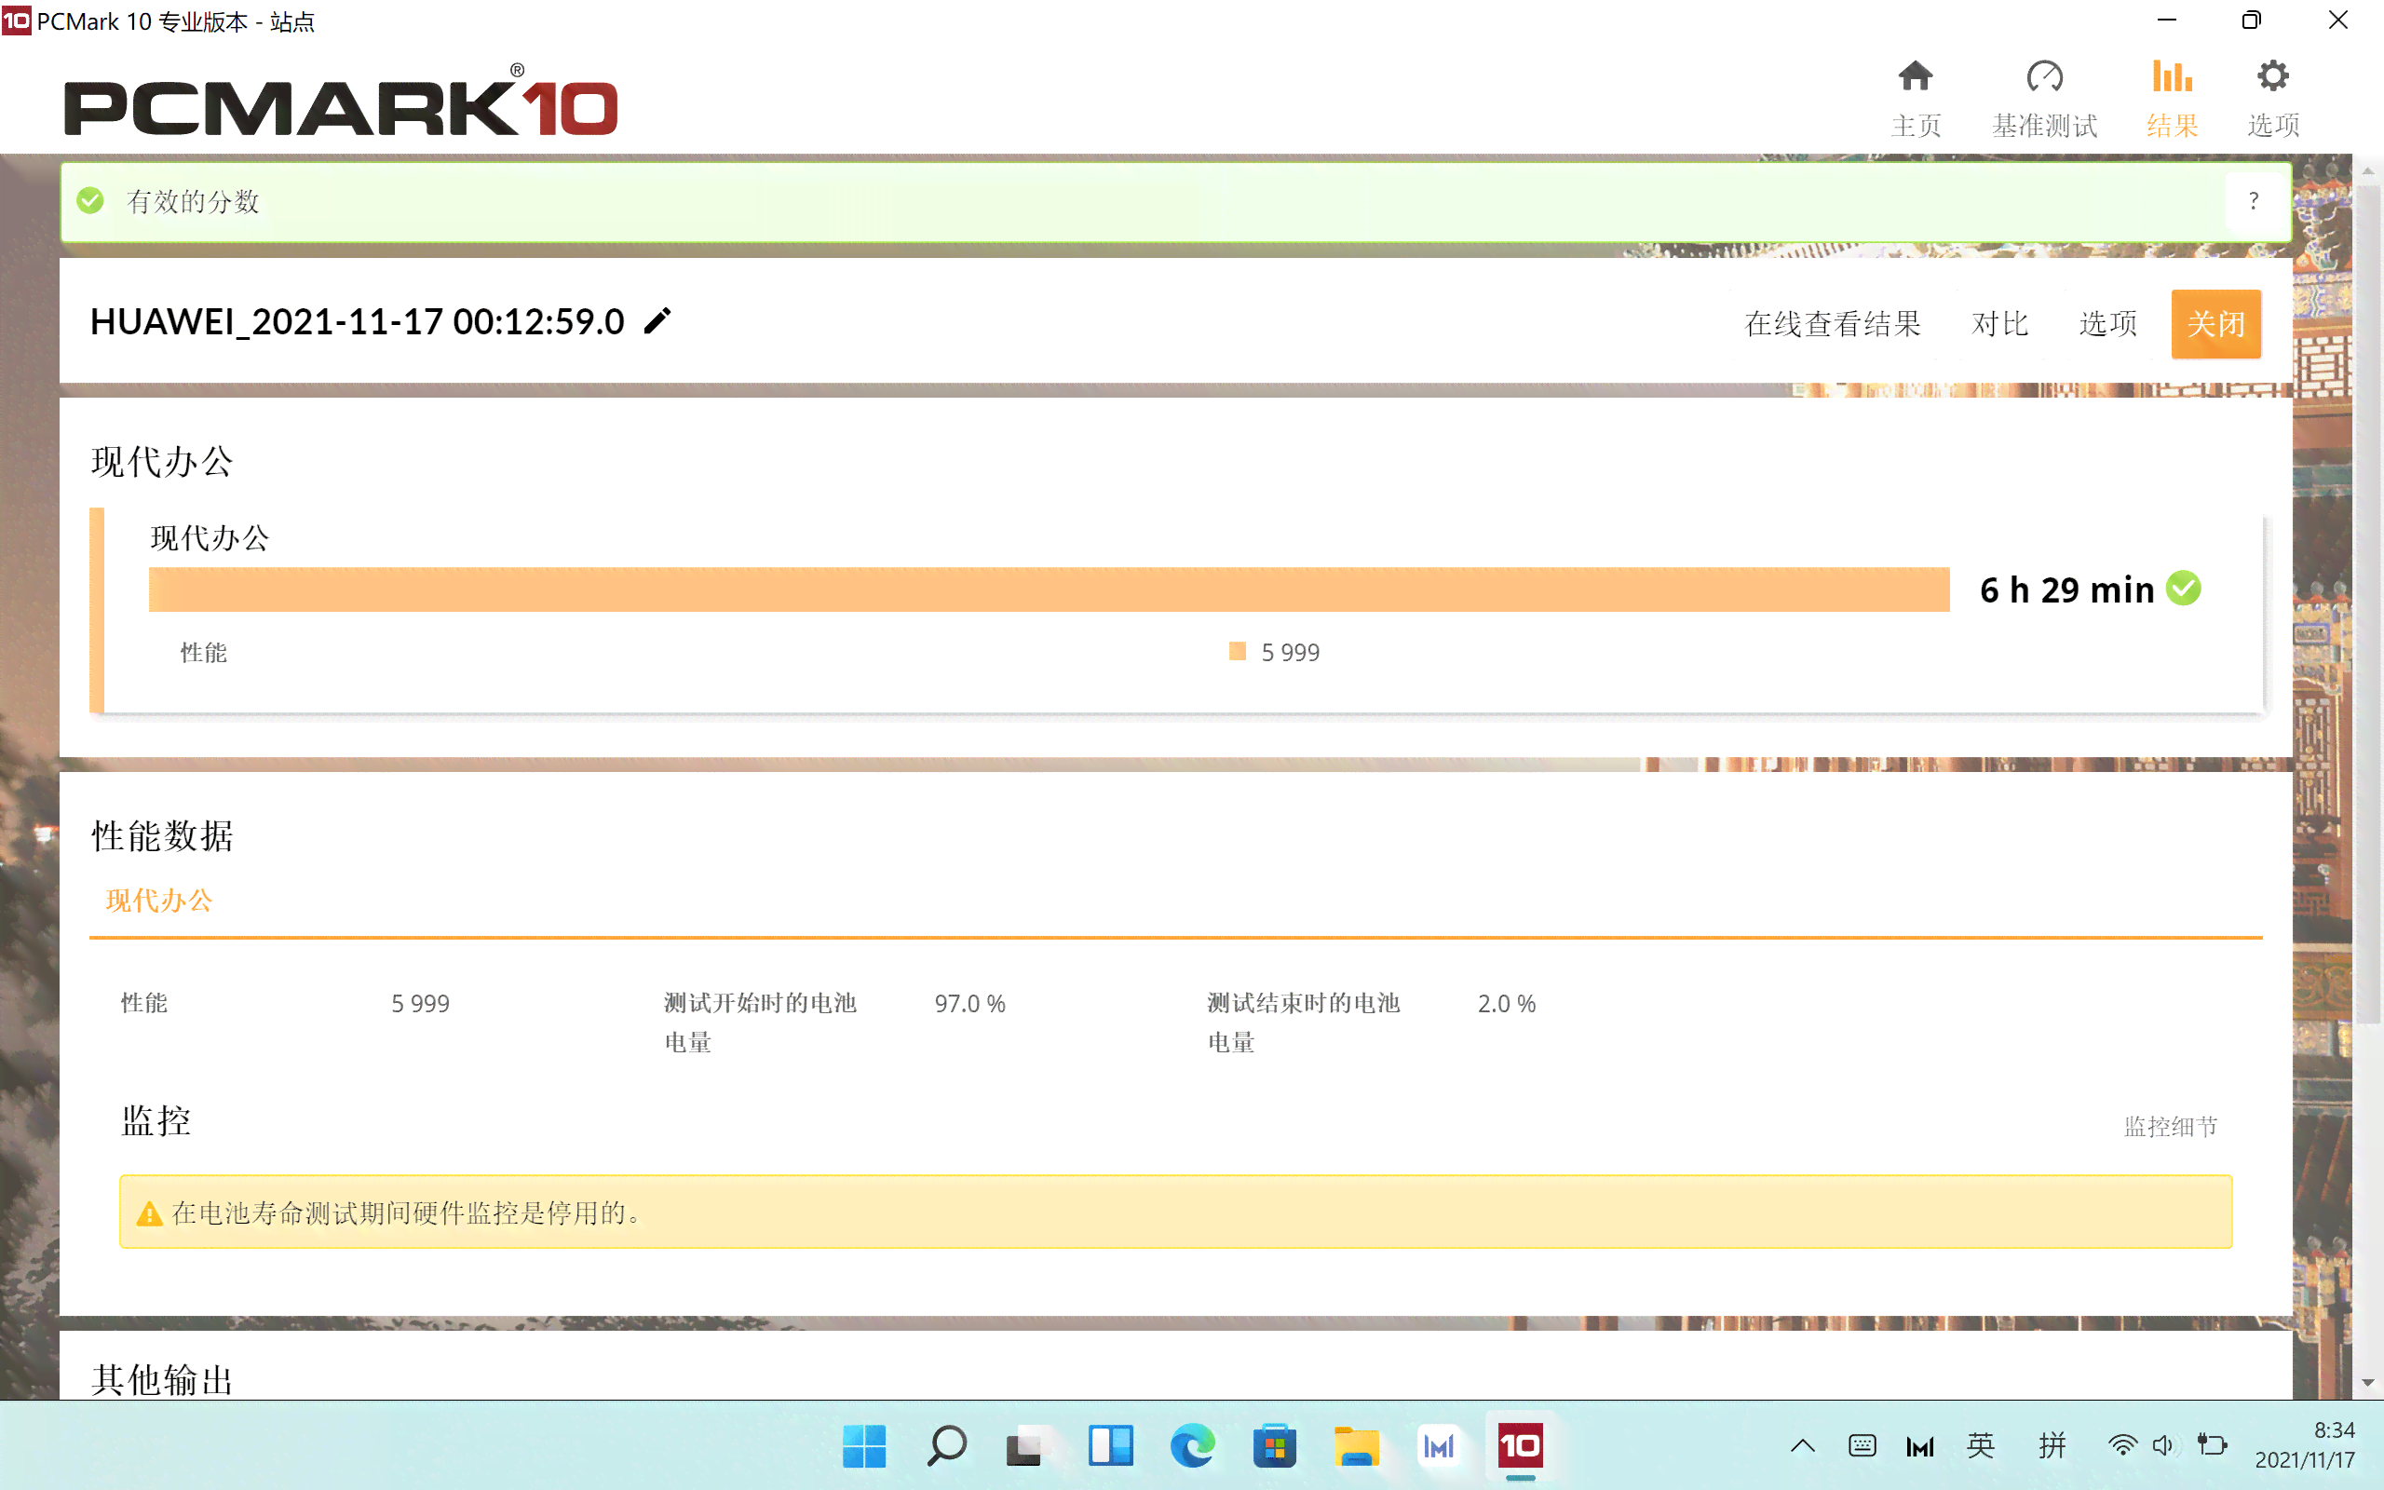This screenshot has width=2384, height=1490.
Task: Open touch keyboard tray icon
Action: (x=1862, y=1445)
